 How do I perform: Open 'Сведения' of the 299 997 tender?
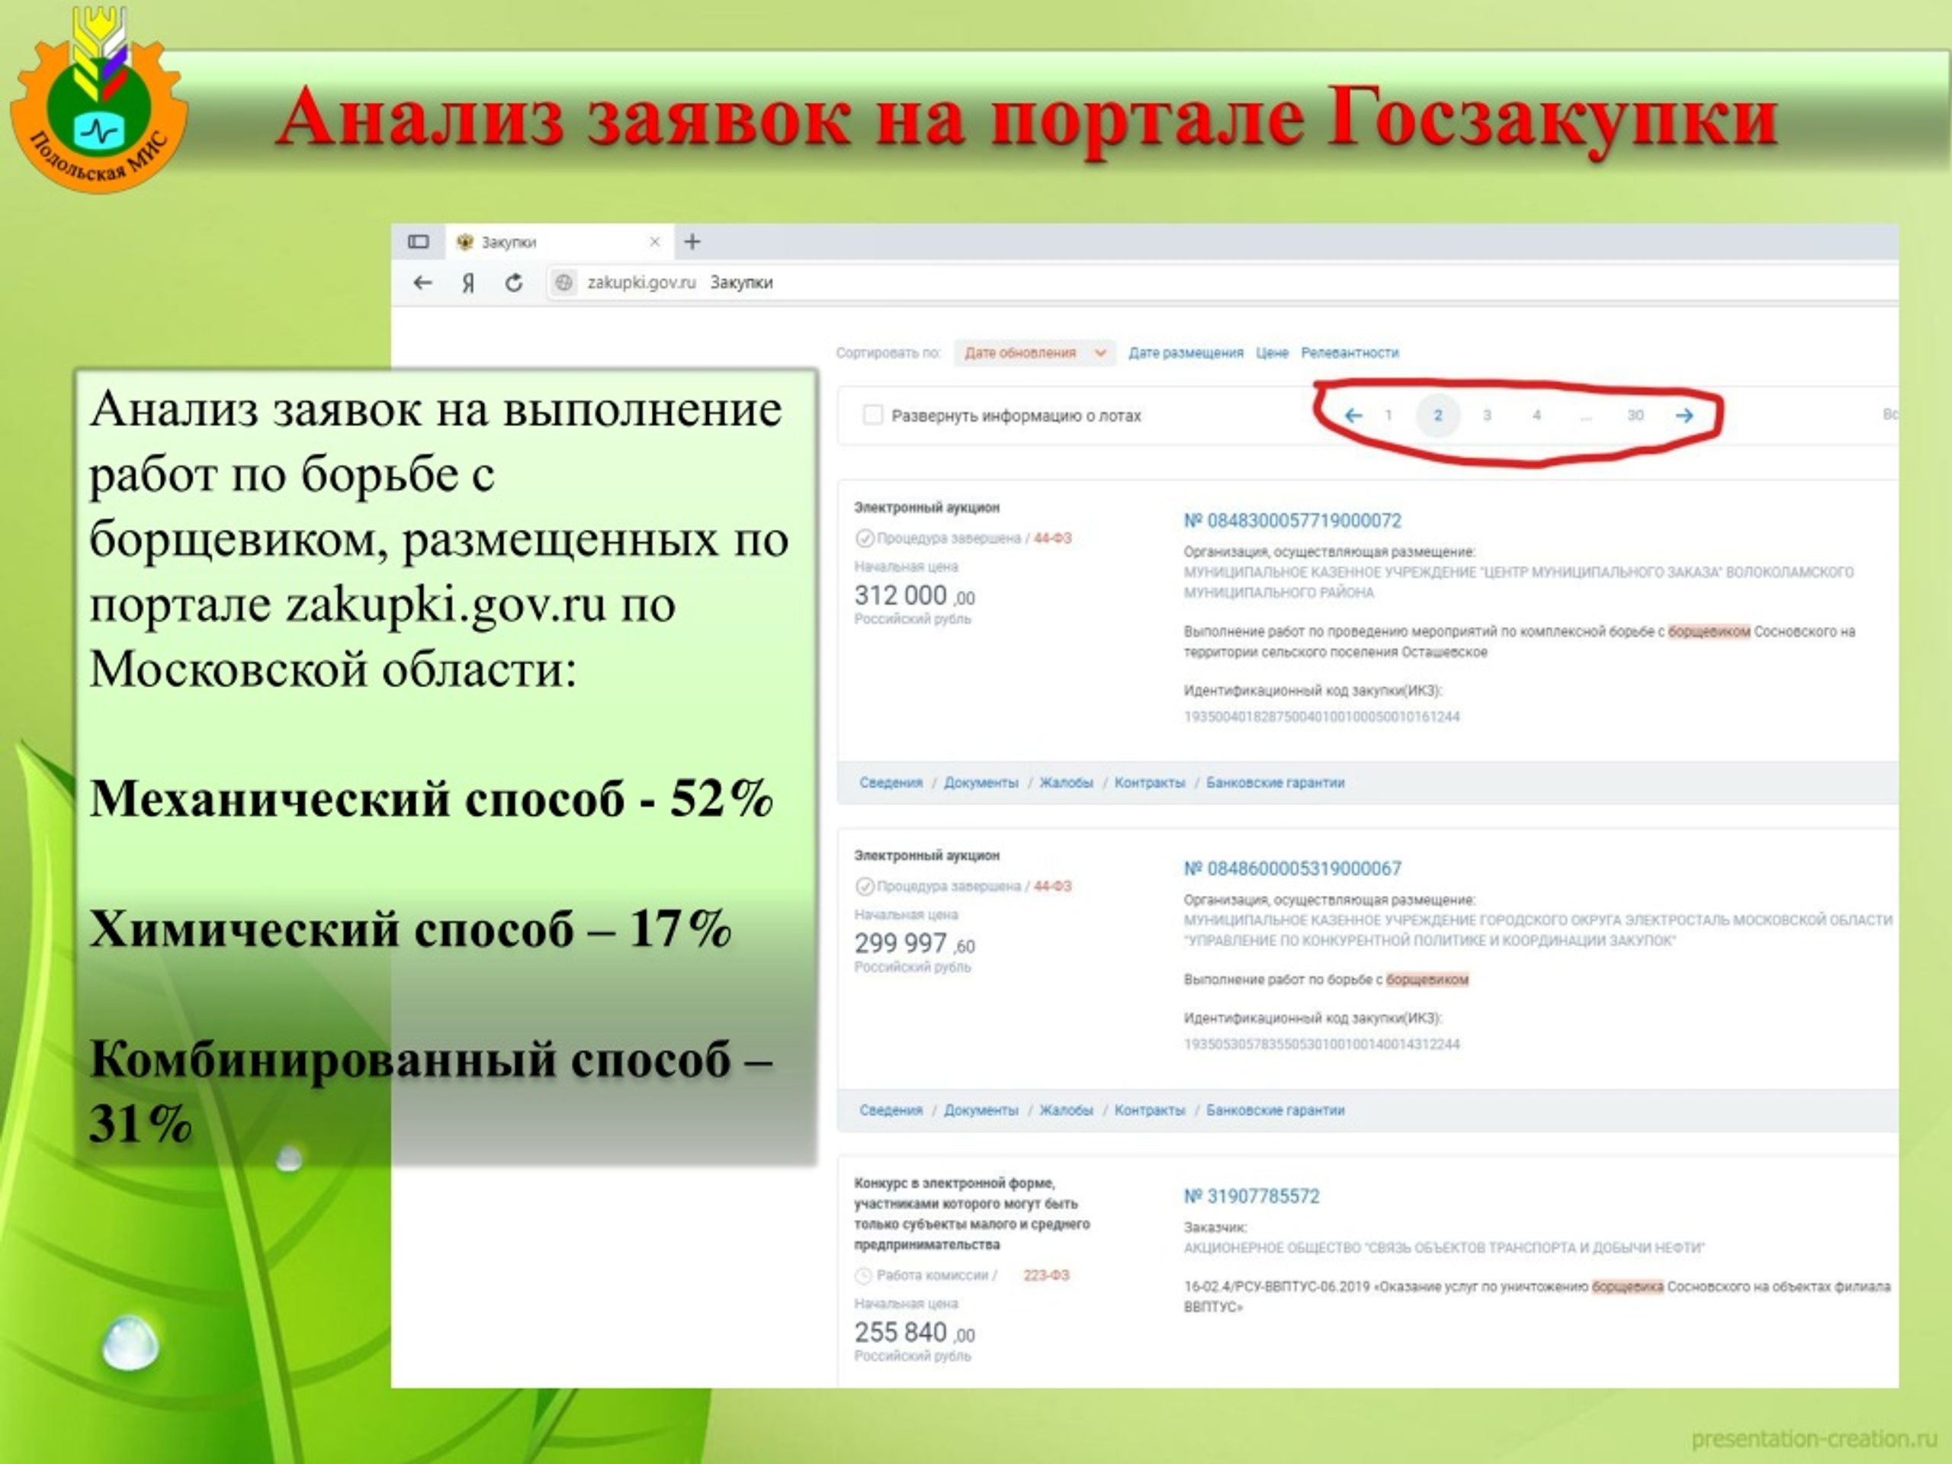tap(891, 1110)
